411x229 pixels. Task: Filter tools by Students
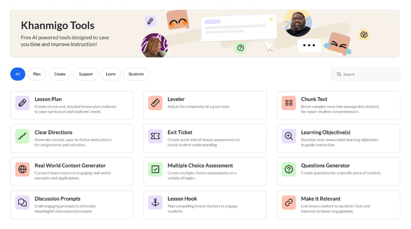(x=136, y=74)
